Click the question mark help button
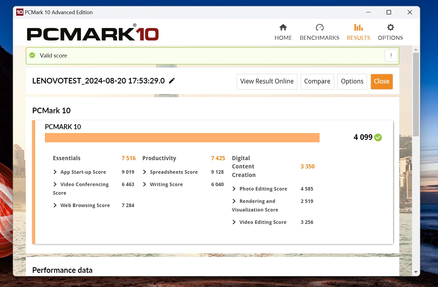Viewport: 438px width, 287px height. (x=391, y=55)
